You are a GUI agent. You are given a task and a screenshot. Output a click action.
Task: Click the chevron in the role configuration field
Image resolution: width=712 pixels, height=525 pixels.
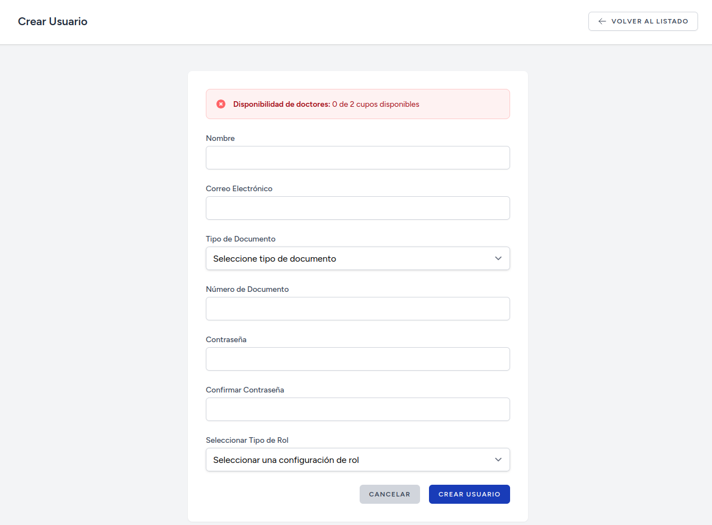[498, 460]
